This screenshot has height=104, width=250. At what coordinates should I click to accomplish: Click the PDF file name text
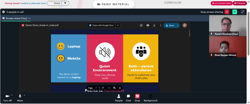coord(42,25)
